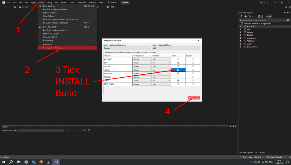Expand ZERO_CHECK node in Solution Explorer

(x=241, y=47)
